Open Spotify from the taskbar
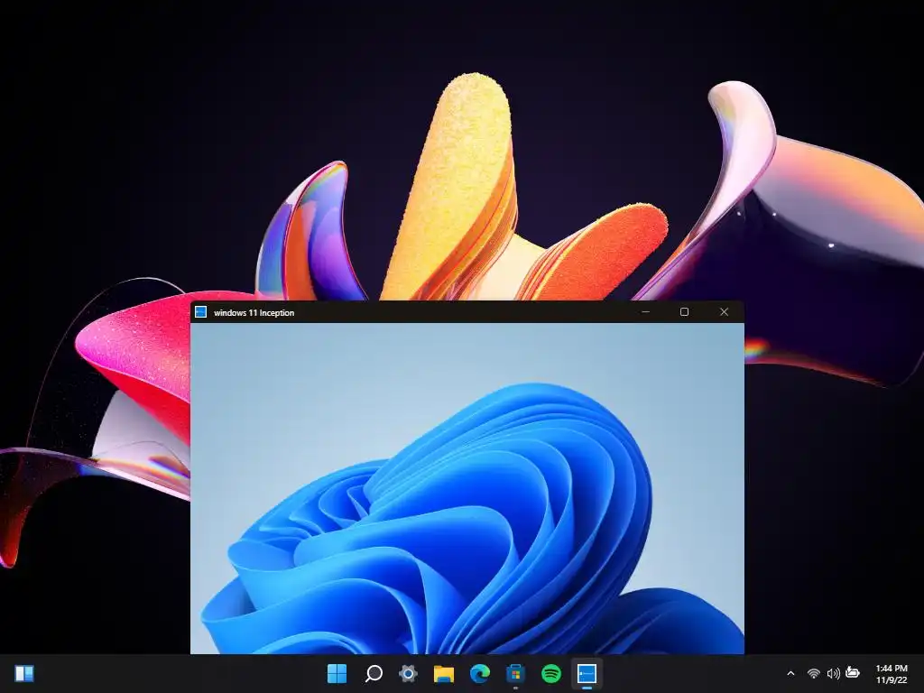Image resolution: width=924 pixels, height=693 pixels. tap(551, 673)
